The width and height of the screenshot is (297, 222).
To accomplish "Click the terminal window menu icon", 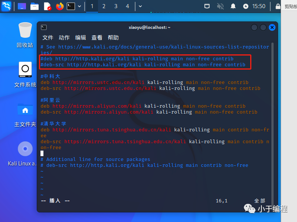I will click(x=43, y=27).
